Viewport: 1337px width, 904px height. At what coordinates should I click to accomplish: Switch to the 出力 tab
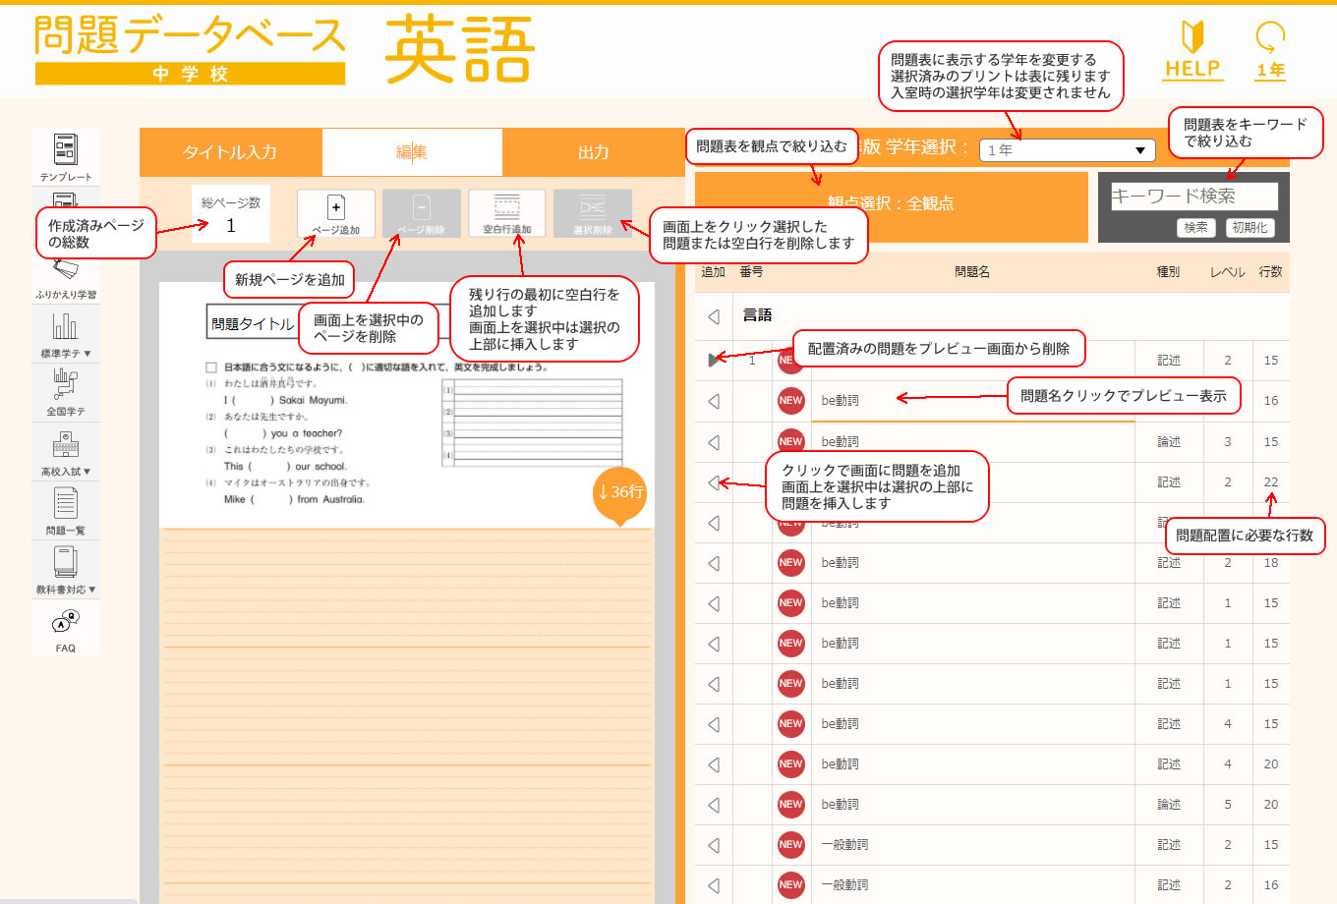pos(594,152)
